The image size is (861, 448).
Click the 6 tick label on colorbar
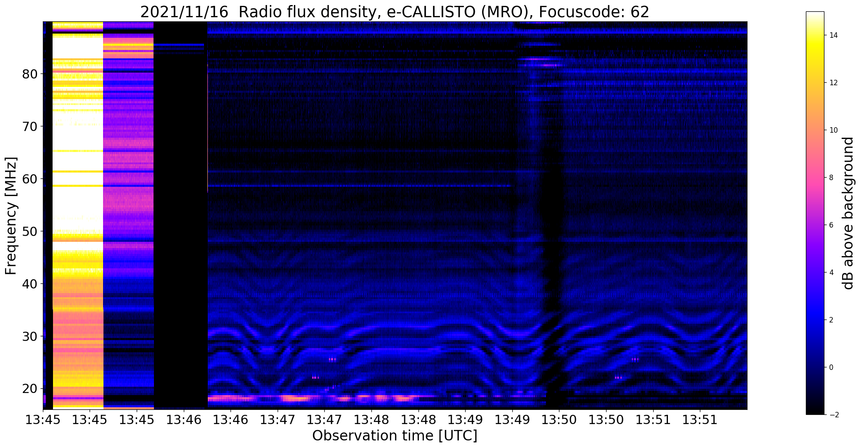[x=831, y=225]
